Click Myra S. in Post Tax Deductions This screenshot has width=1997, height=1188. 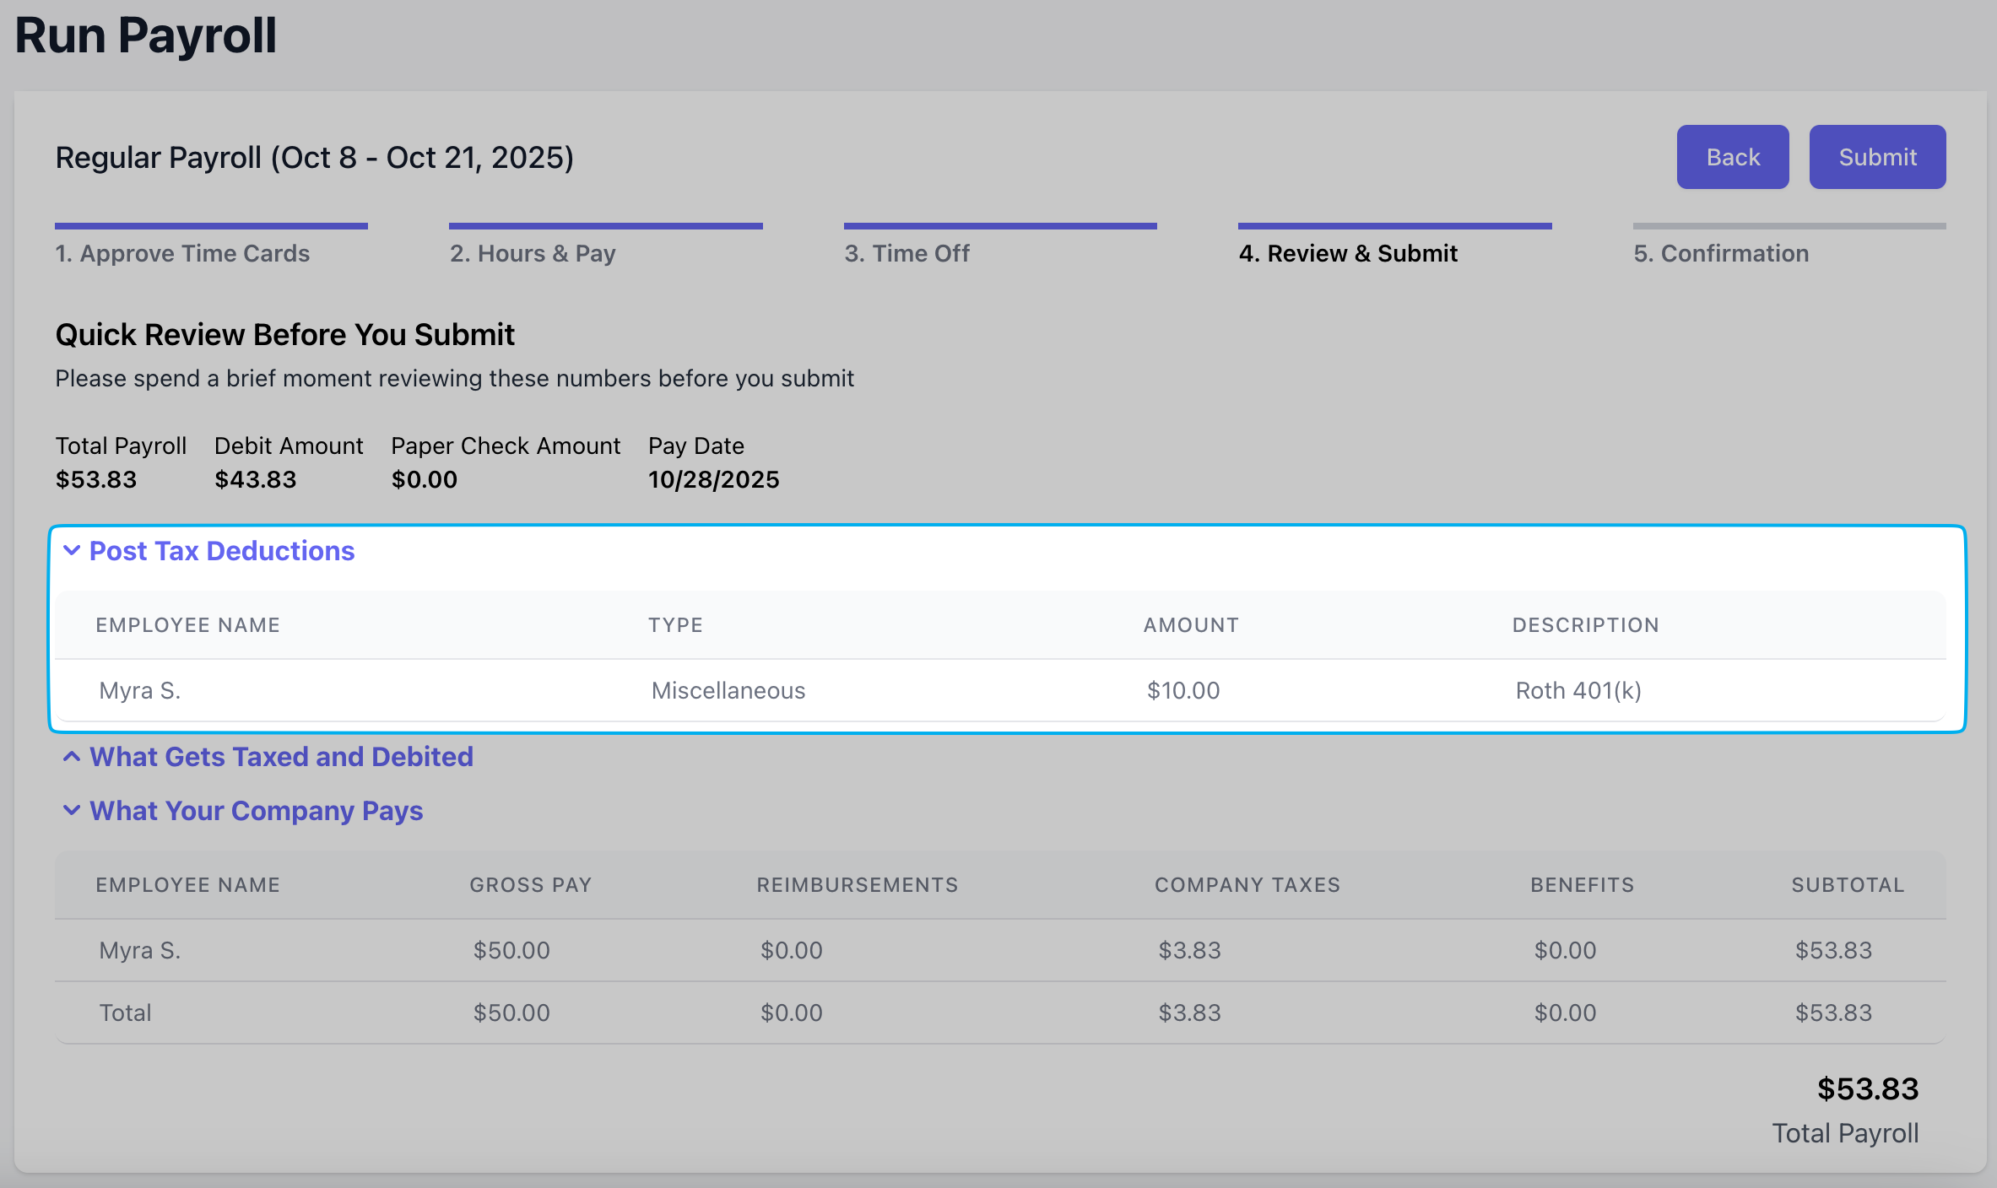click(140, 690)
